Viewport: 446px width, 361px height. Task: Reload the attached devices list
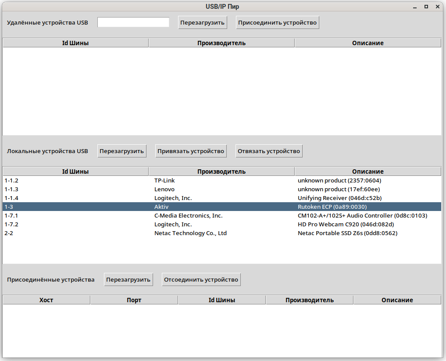tap(128, 279)
